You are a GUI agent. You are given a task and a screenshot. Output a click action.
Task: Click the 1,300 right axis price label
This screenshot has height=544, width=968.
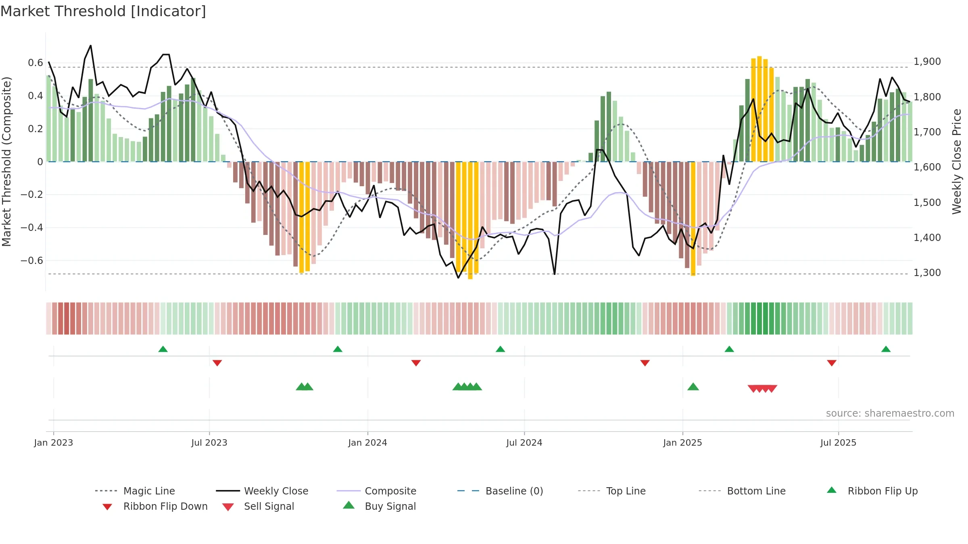pos(927,273)
